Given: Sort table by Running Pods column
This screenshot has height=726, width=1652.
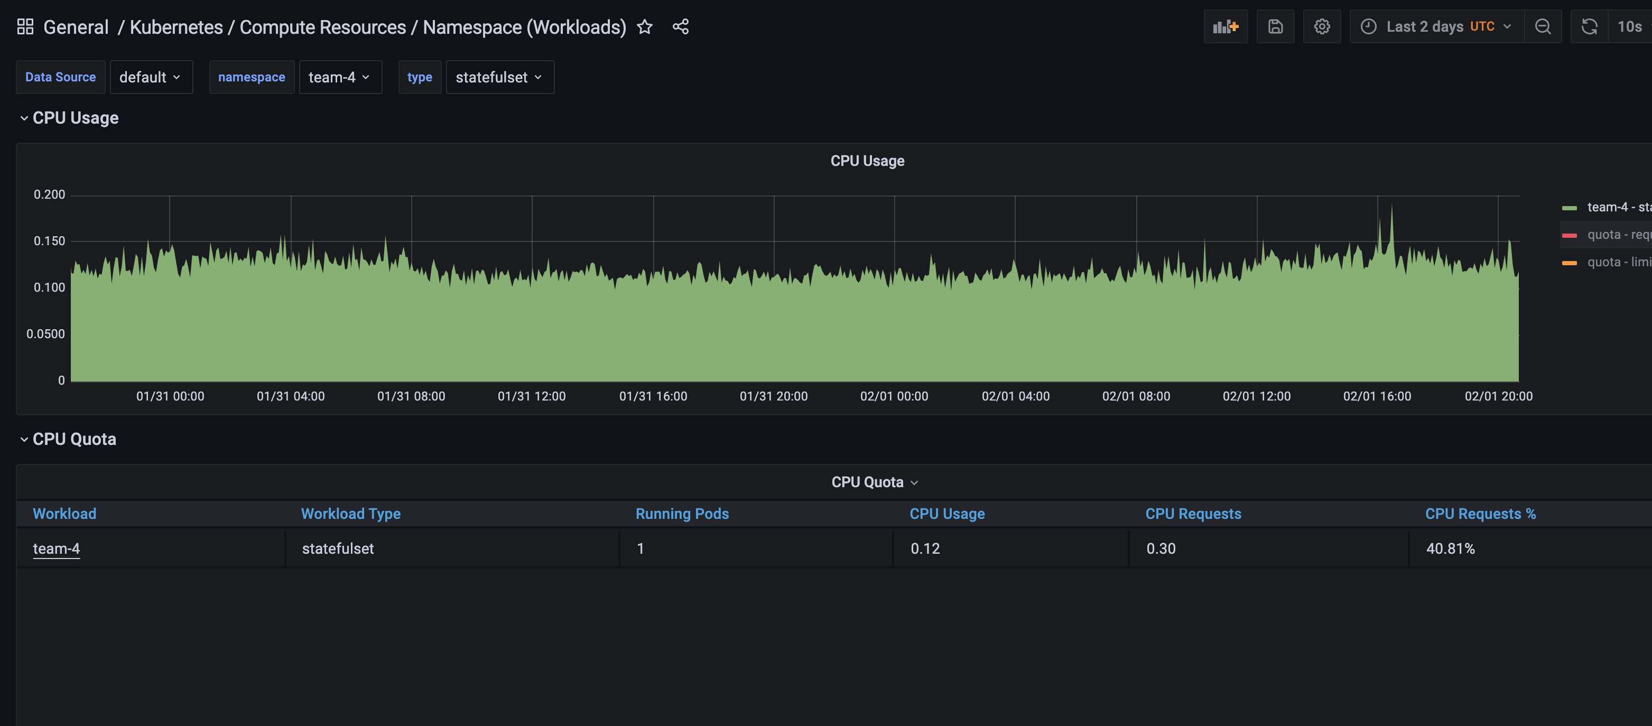Looking at the screenshot, I should (682, 514).
